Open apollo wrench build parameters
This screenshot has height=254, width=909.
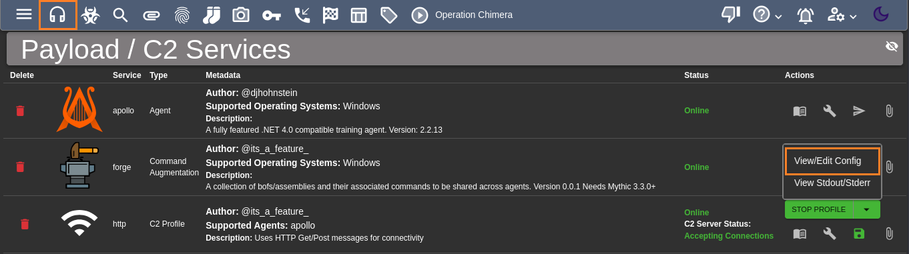(830, 111)
